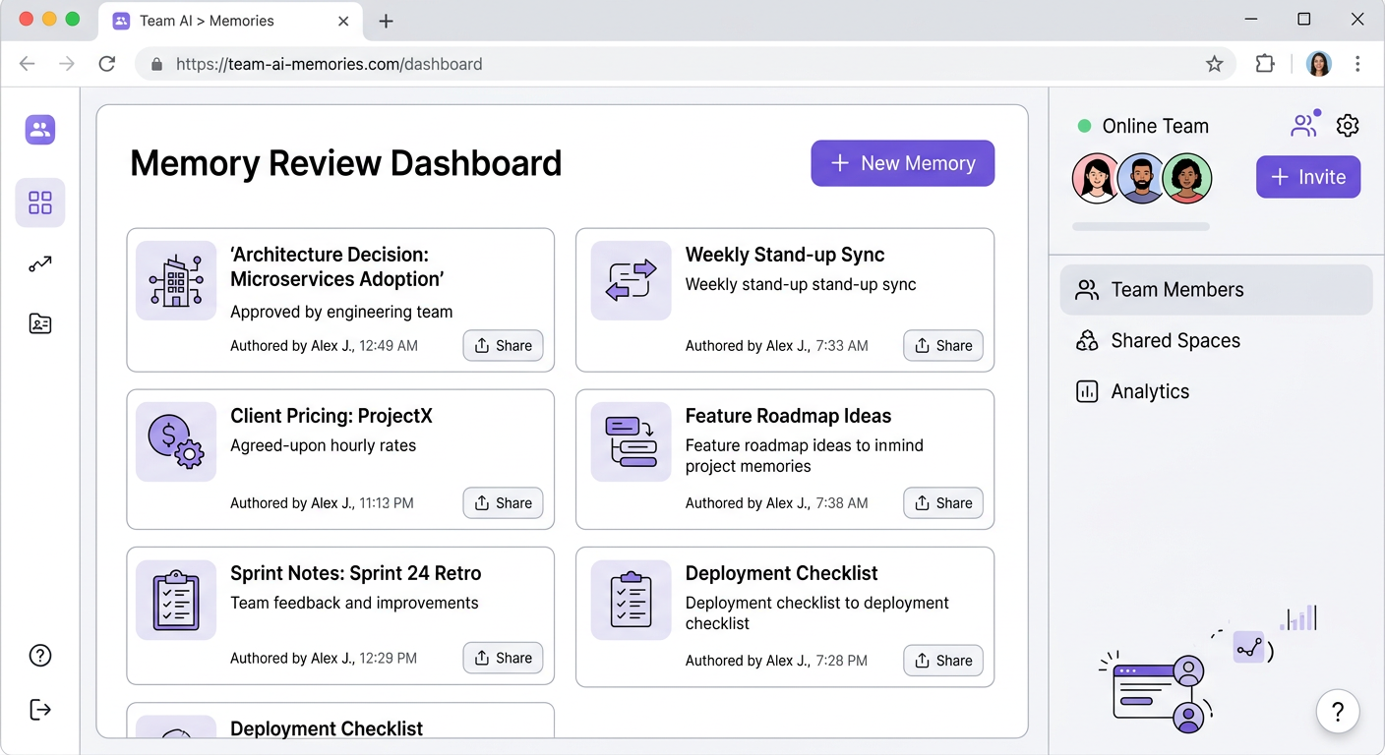Click the bearded team member avatar
Image resolution: width=1385 pixels, height=755 pixels.
point(1141,179)
